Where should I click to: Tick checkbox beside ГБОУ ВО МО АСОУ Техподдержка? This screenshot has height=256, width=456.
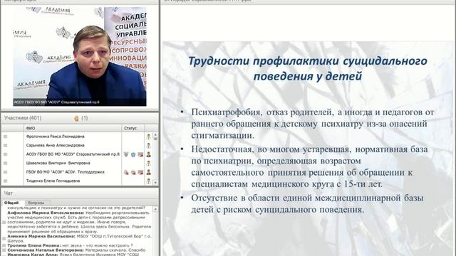tap(5, 172)
